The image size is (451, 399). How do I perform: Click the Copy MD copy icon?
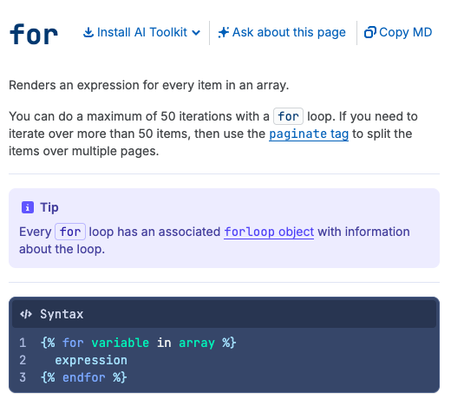tap(370, 32)
